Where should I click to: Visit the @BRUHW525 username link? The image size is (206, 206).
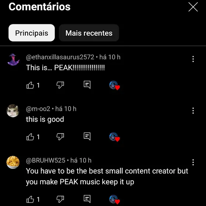coord(46,160)
